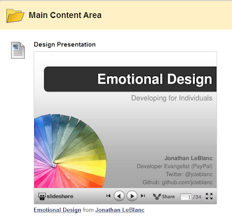Screen dimensions: 232x223
Task: Click the /34 total slide count
Action: point(197,197)
